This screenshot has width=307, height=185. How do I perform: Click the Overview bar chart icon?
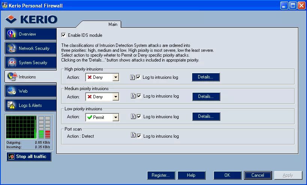(12, 34)
